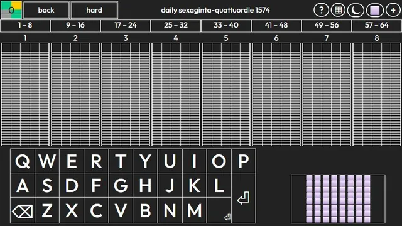Click the N key on keyboard
The height and width of the screenshot is (226, 402).
(170, 211)
